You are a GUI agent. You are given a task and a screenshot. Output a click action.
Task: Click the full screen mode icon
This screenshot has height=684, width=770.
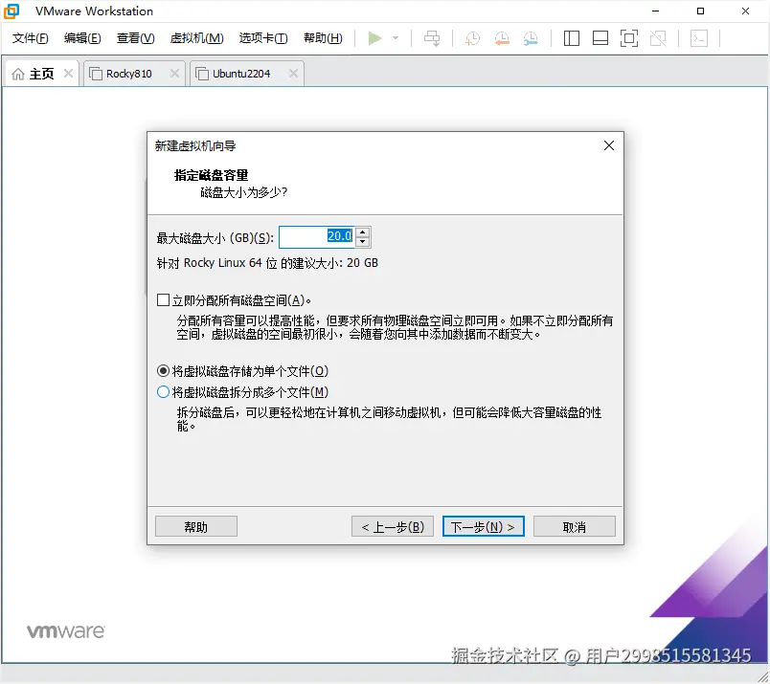click(629, 38)
